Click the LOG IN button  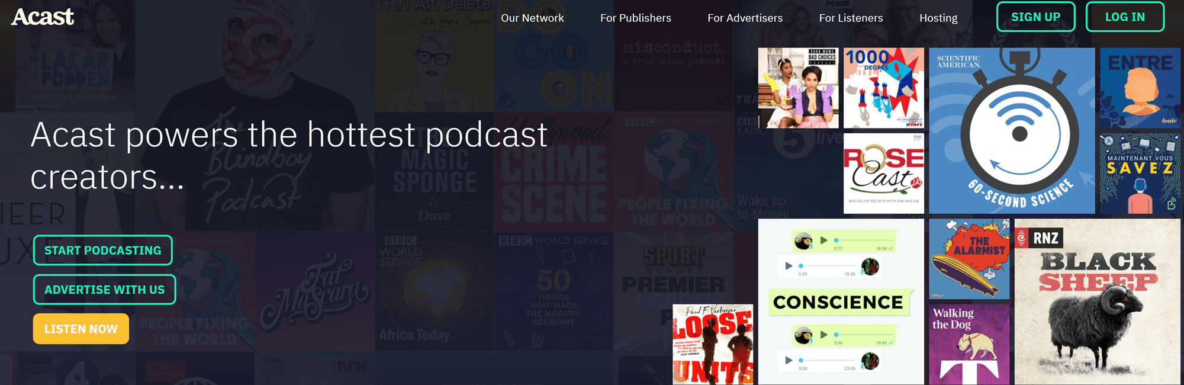[1125, 17]
